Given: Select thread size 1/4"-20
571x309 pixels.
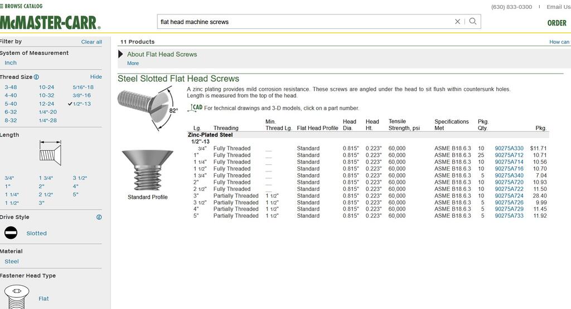Looking at the screenshot, I should pyautogui.click(x=48, y=112).
